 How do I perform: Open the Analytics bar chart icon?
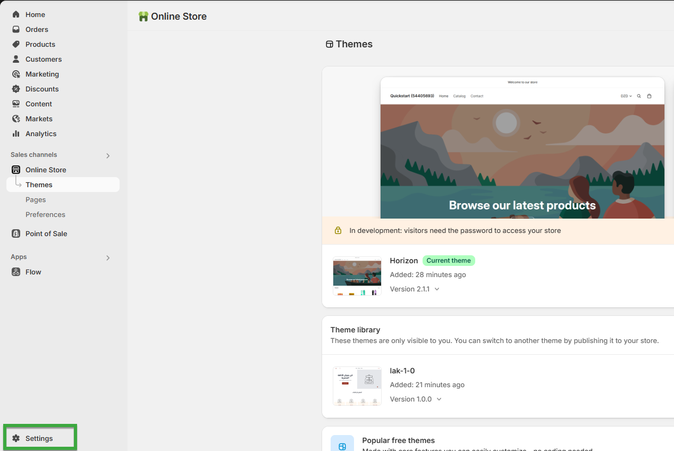(x=16, y=133)
